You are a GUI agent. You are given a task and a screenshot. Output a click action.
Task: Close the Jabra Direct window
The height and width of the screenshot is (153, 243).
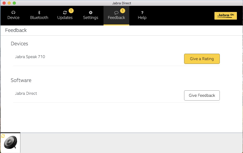pyautogui.click(x=4, y=3)
